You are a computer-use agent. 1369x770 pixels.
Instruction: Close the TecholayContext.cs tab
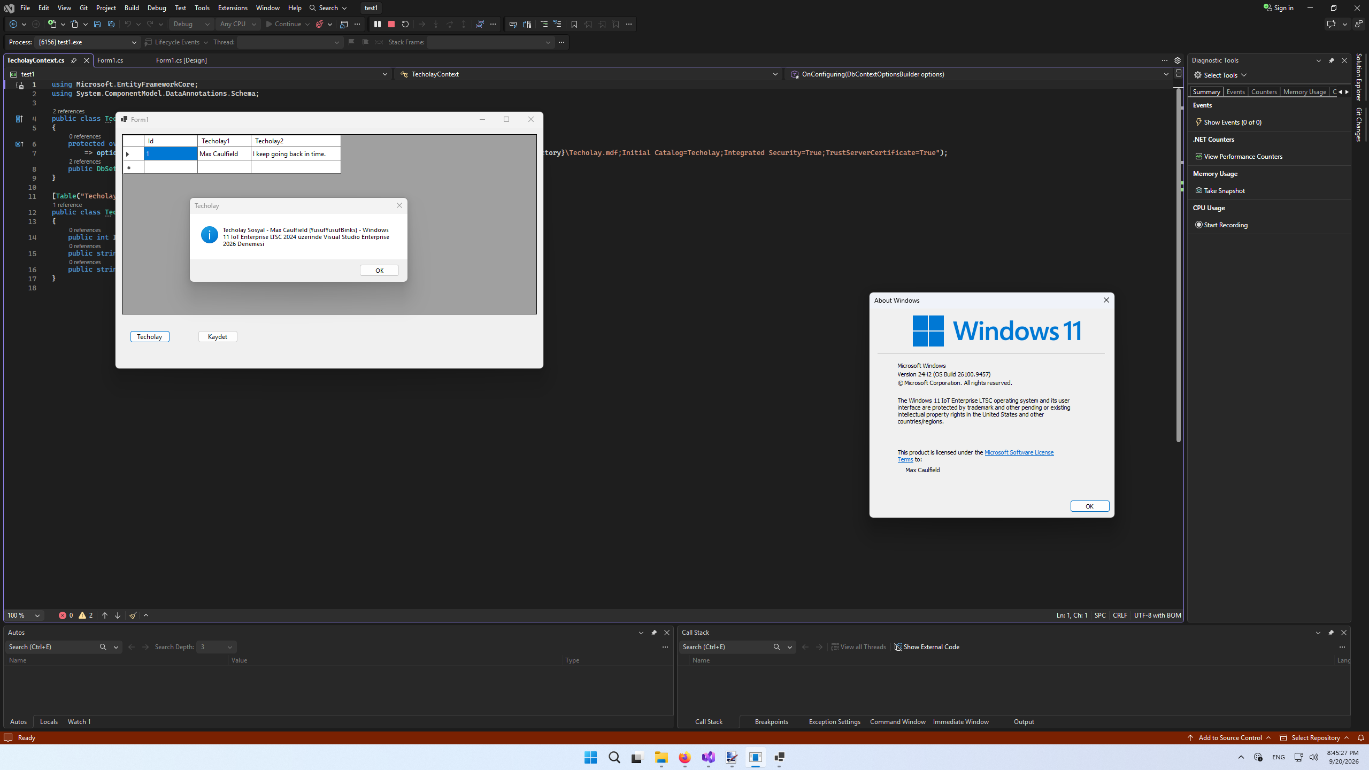tap(87, 60)
